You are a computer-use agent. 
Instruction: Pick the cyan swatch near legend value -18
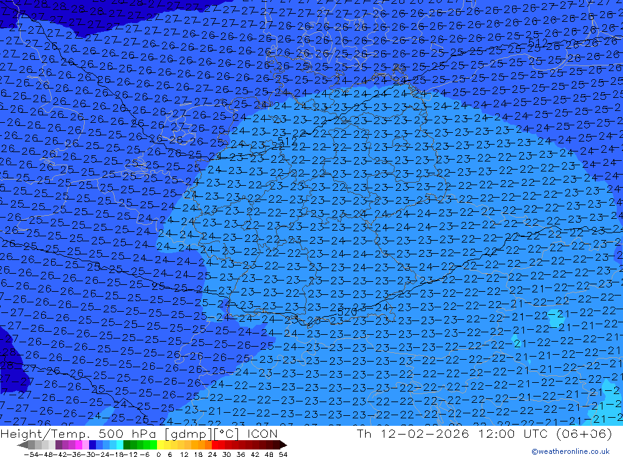tap(120, 445)
